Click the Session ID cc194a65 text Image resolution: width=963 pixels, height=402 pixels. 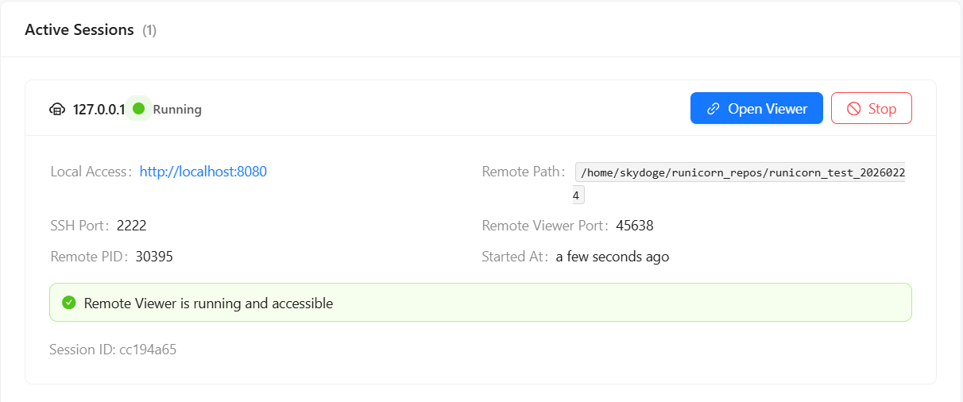tap(113, 350)
